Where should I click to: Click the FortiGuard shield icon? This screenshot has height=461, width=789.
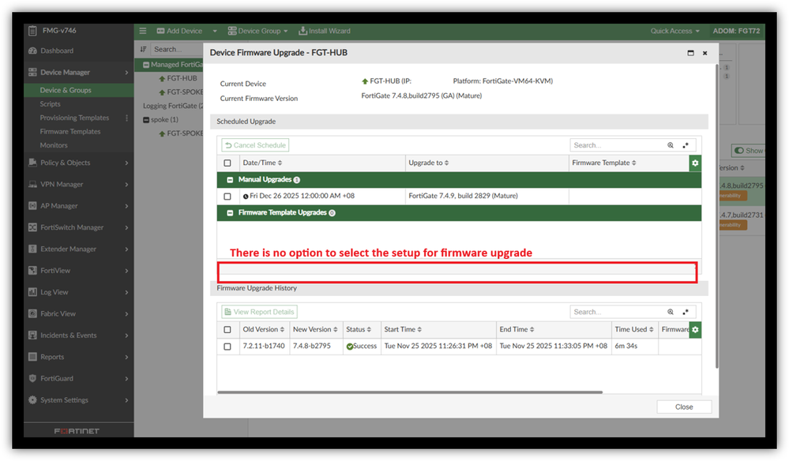click(x=32, y=379)
